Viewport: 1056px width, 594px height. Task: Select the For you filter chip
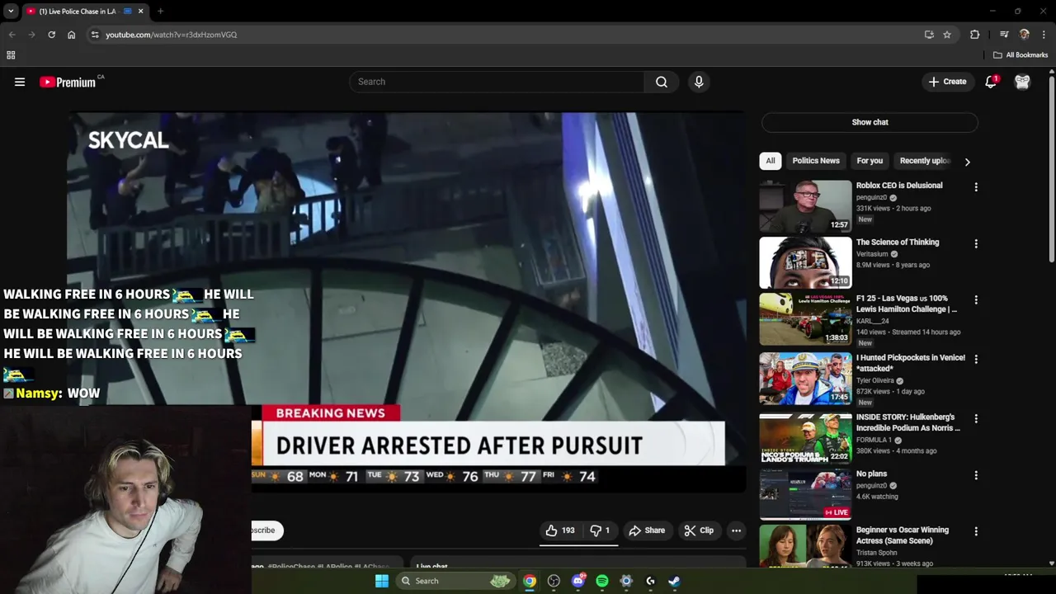click(870, 161)
